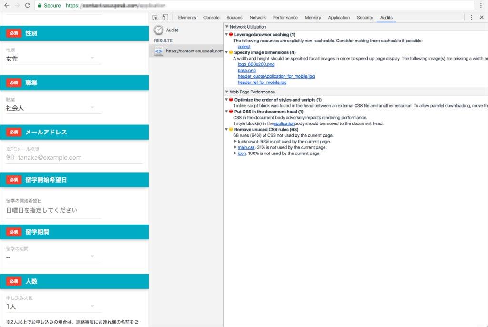Screen dimensions: 488x327
Task: Switch to the Memory tab
Action: pos(313,18)
